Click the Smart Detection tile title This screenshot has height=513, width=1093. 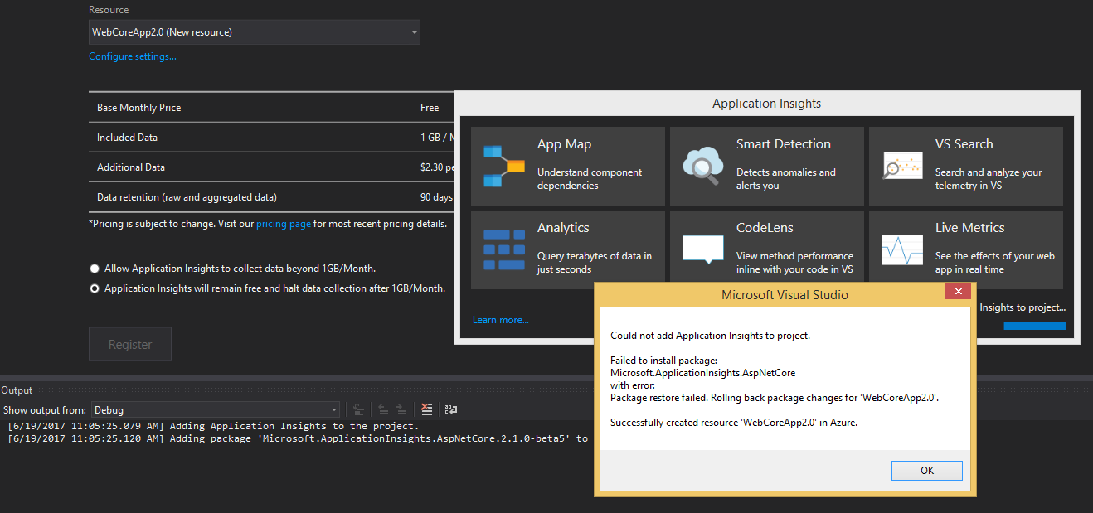pos(784,144)
